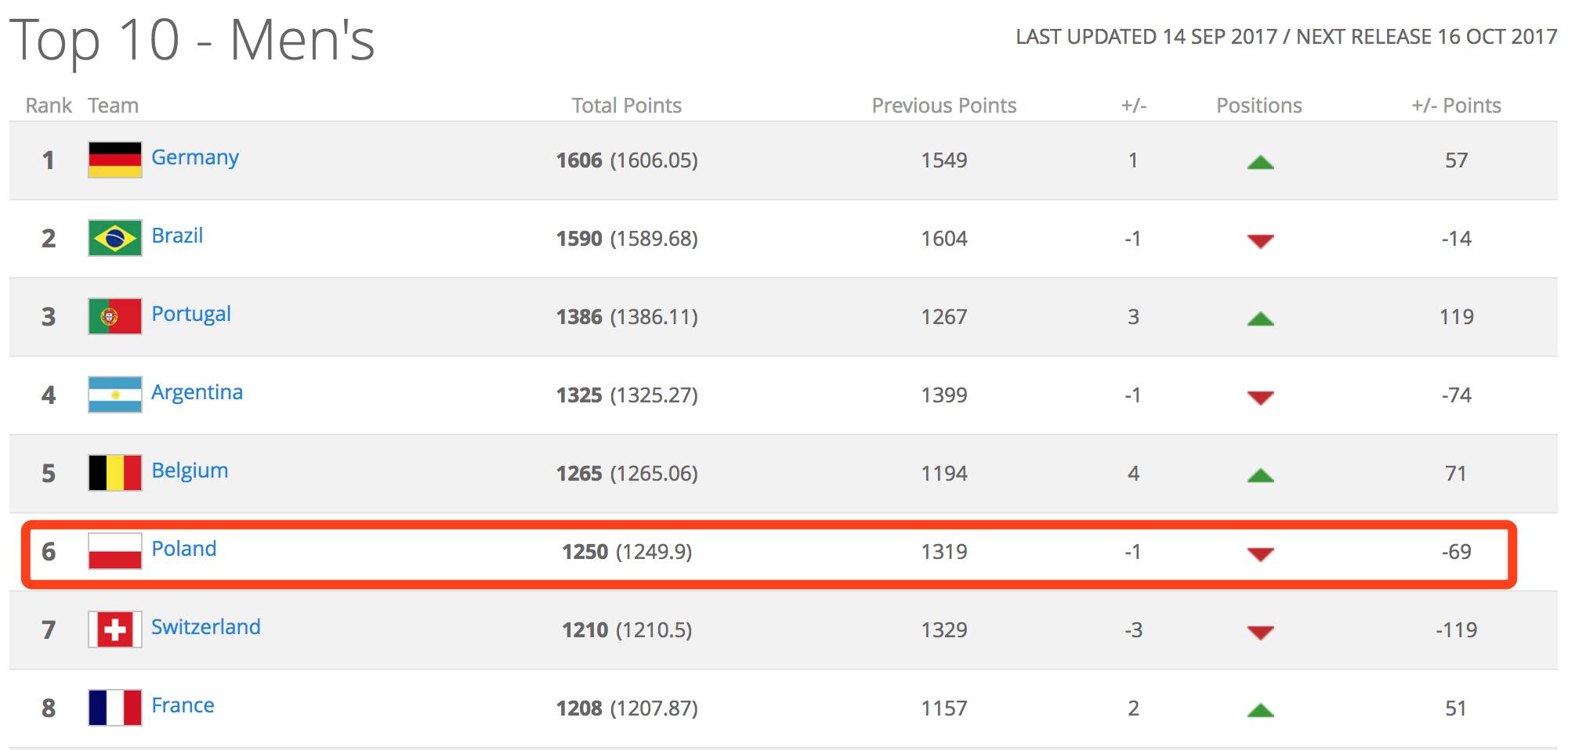Click the Switzerland flag icon

115,629
